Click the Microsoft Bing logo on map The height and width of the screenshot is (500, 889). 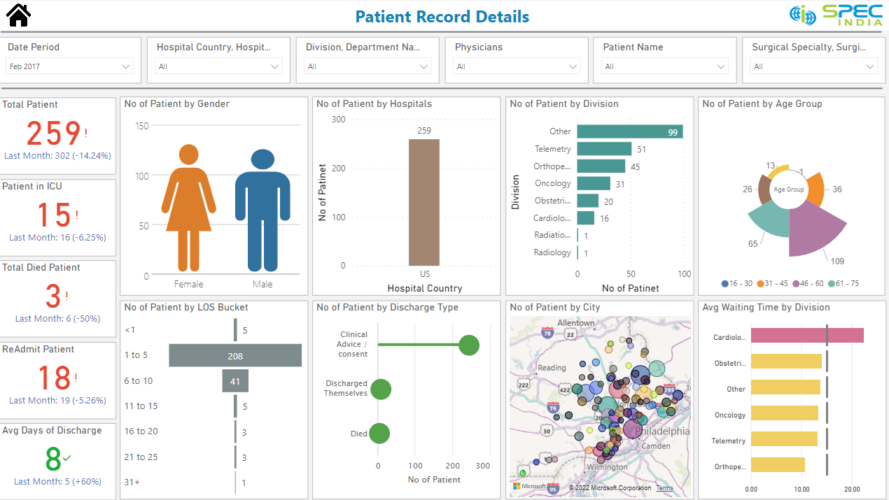(529, 486)
